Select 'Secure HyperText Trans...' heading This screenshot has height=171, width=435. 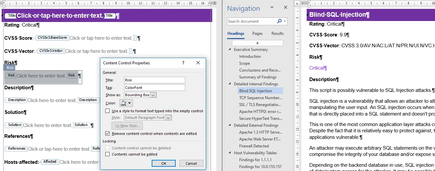point(261,118)
